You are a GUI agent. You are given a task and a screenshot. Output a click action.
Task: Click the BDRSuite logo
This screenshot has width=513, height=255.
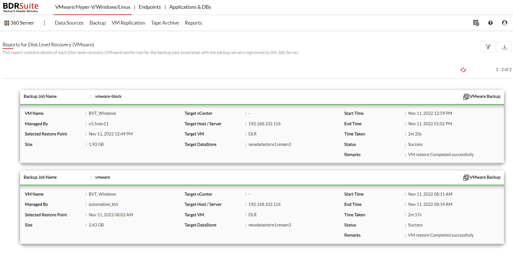(21, 7)
